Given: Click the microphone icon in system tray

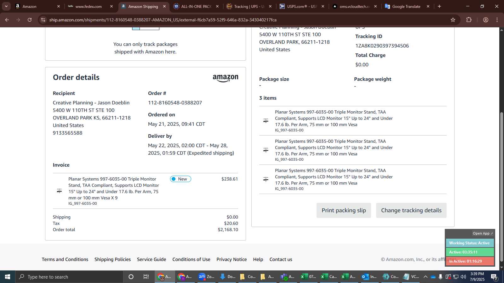Looking at the screenshot, I should coord(440,277).
